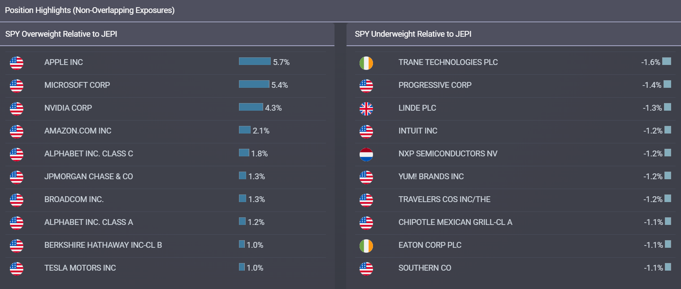Click the US flag beside Nvidia Corp
This screenshot has width=681, height=289.
[x=17, y=108]
